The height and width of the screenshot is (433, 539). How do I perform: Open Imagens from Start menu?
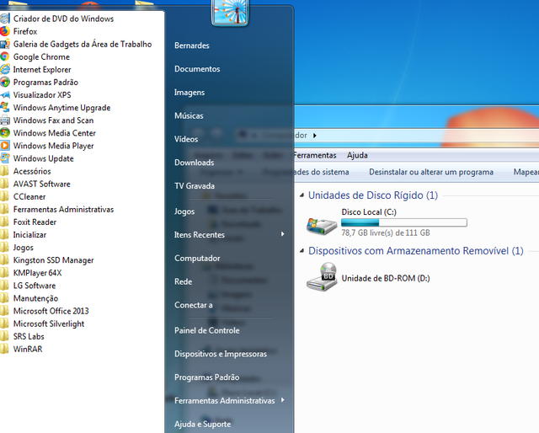tap(189, 92)
